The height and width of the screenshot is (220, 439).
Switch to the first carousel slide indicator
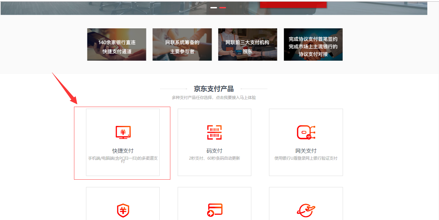pos(214,7)
